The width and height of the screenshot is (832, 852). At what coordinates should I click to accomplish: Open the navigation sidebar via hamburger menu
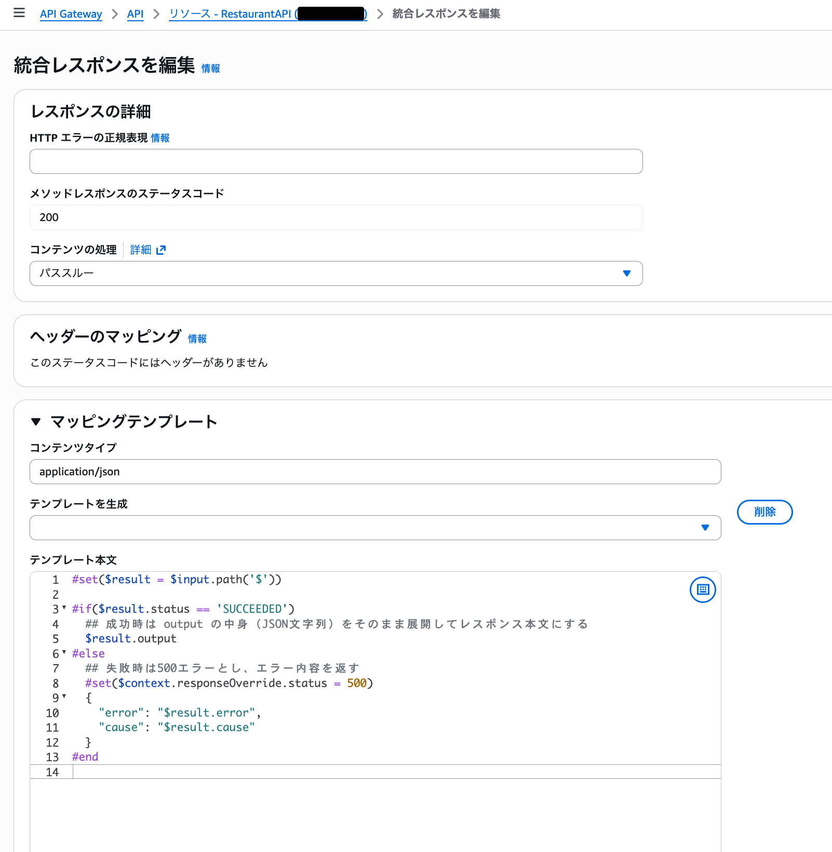coord(19,13)
